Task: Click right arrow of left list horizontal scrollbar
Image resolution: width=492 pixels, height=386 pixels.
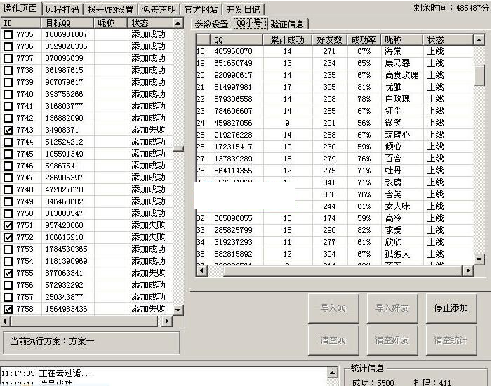Action: (x=167, y=321)
